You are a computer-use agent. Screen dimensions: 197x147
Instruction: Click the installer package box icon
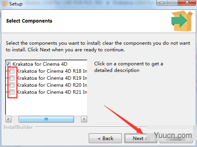182,21
